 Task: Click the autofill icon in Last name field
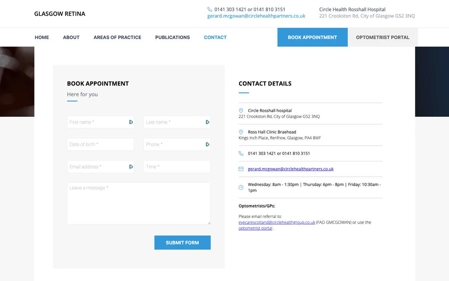coord(207,122)
